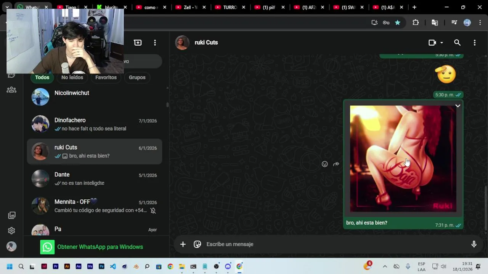Screen dimensions: 488x274
Task: Open a new browser tab
Action: 414,7
